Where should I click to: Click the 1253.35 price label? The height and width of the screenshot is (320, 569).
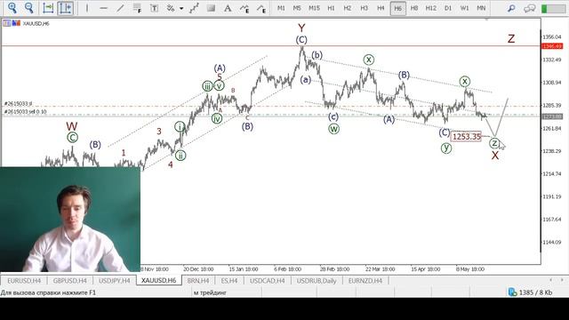[466, 136]
